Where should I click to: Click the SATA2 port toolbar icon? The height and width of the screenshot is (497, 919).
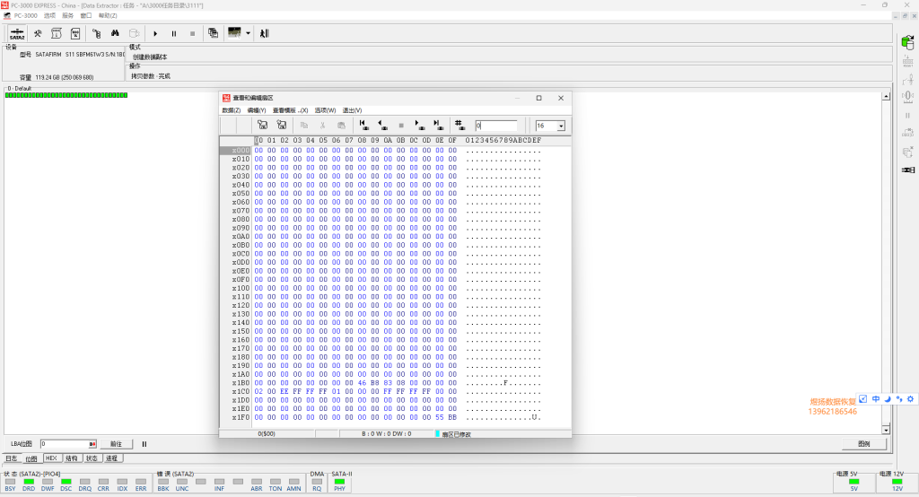tap(17, 34)
